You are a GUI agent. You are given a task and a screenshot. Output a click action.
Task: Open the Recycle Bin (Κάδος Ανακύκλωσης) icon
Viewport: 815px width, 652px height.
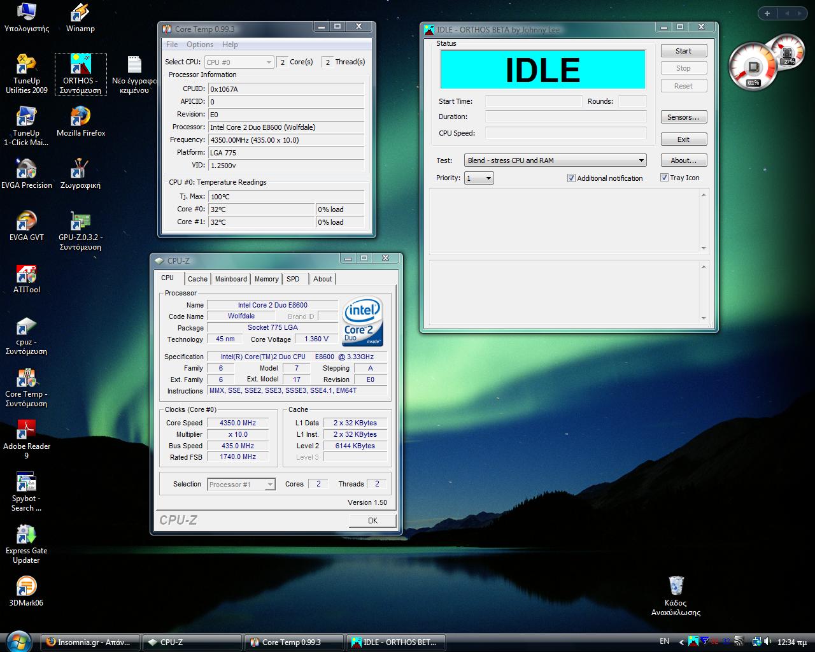tap(676, 596)
